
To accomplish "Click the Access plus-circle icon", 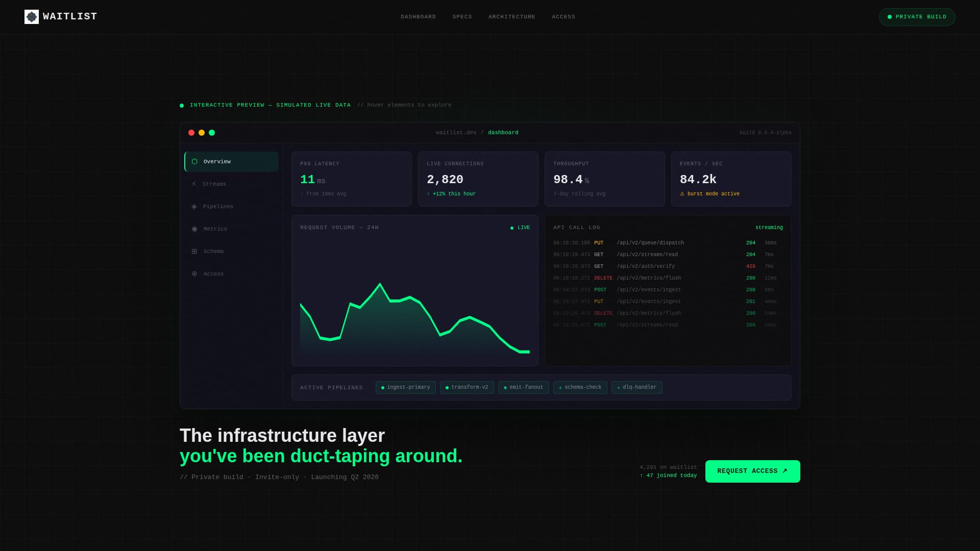I will (194, 274).
